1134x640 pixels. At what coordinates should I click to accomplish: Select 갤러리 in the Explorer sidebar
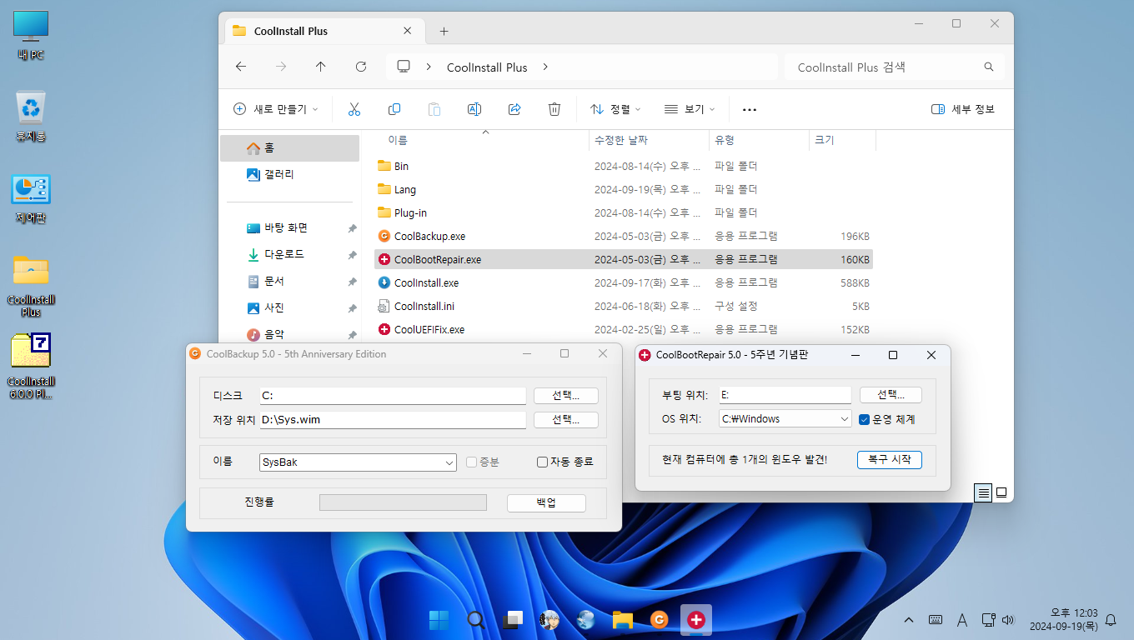click(289, 174)
